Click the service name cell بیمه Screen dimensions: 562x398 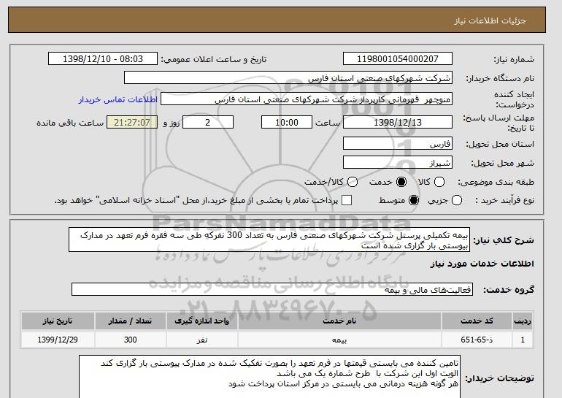339,340
